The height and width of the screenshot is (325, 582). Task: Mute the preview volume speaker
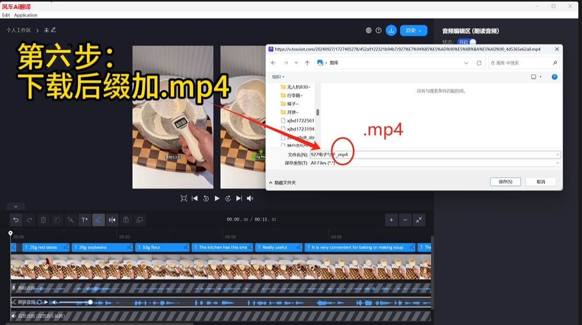pyautogui.click(x=250, y=199)
